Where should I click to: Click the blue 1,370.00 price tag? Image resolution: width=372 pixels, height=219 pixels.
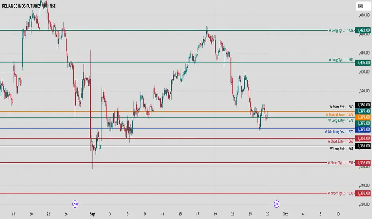[363, 129]
